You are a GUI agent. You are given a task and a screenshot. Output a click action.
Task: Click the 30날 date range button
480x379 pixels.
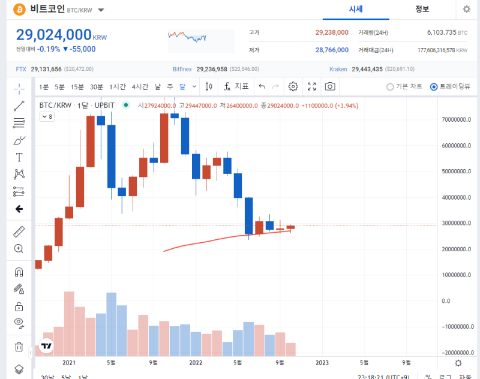pyautogui.click(x=47, y=377)
